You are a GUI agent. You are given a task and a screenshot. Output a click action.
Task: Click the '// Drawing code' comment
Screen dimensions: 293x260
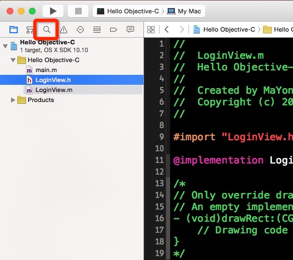tap(242, 230)
